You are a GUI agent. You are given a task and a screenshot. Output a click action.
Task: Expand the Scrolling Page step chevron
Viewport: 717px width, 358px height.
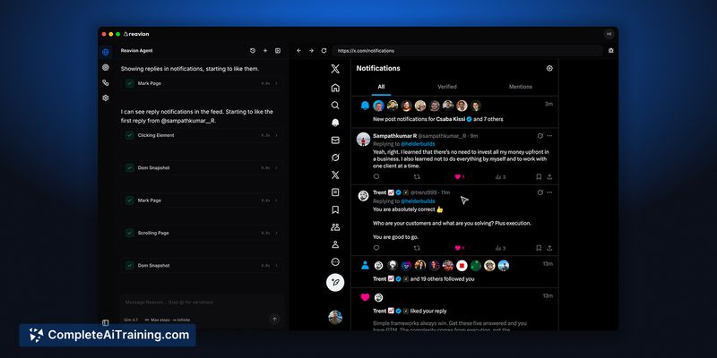[276, 233]
